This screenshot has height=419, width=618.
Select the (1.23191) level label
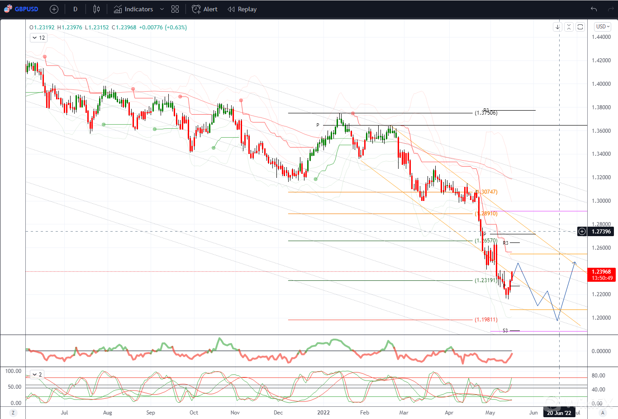(x=486, y=280)
